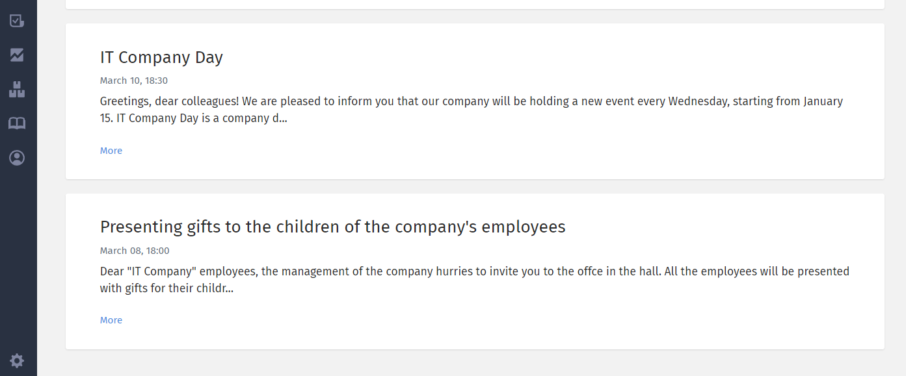Click the partially visible card at top
906x376 pixels.
(475, 5)
